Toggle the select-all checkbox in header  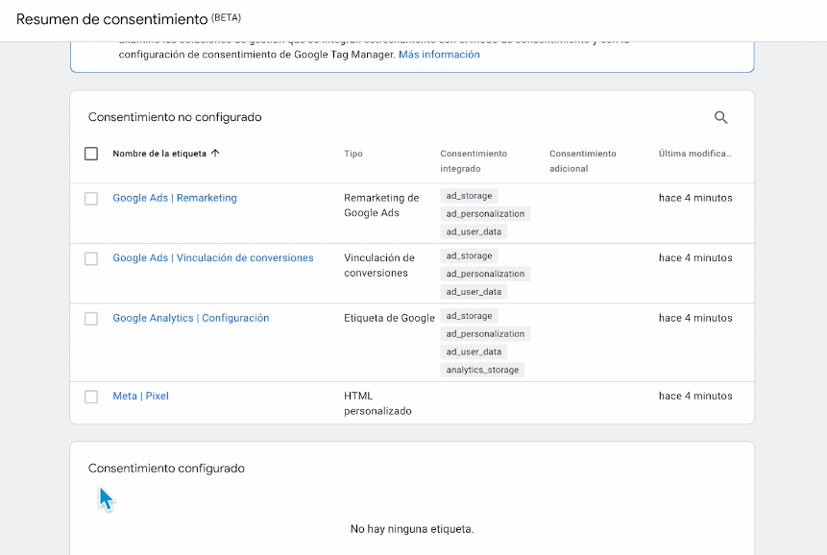tap(91, 154)
